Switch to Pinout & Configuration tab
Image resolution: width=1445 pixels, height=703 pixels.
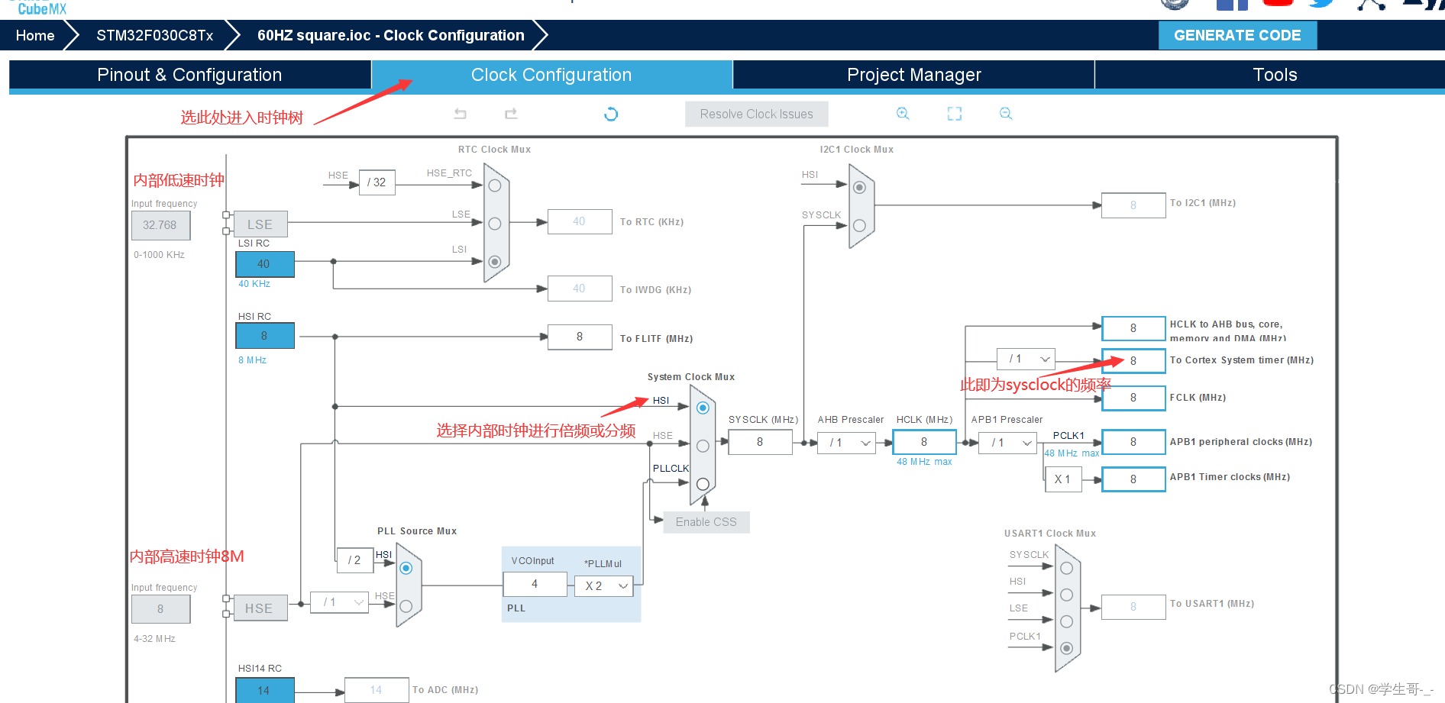(189, 75)
